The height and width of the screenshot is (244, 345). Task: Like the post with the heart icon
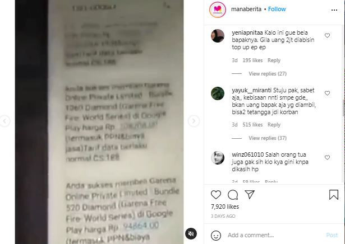pyautogui.click(x=216, y=195)
